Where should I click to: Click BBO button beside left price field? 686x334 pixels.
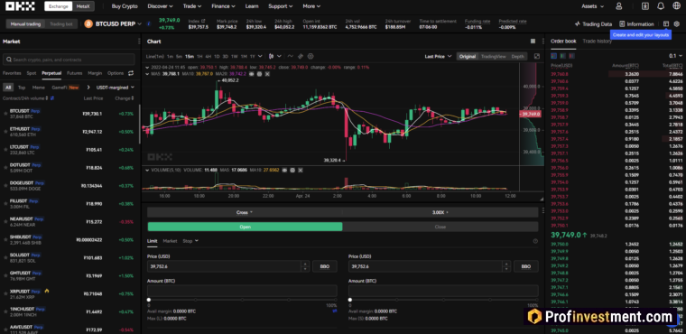point(325,266)
